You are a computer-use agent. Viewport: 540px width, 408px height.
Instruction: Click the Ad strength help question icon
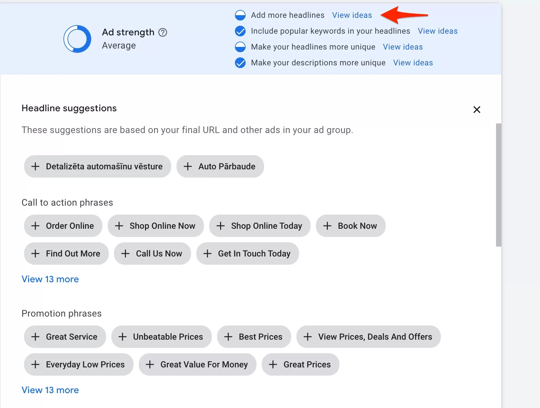pos(163,32)
